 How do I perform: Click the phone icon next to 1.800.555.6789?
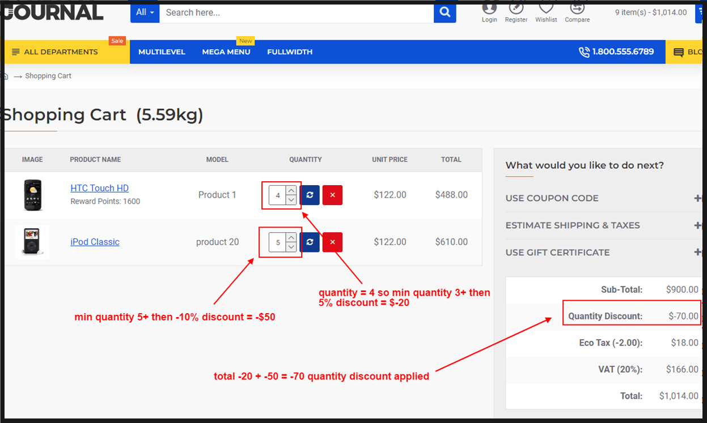click(x=584, y=52)
